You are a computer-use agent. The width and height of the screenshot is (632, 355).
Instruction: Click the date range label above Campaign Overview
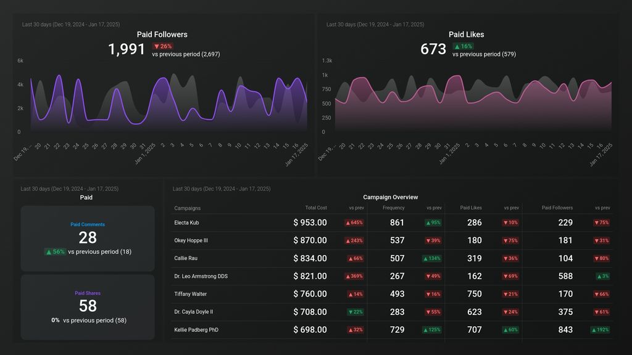pos(222,189)
